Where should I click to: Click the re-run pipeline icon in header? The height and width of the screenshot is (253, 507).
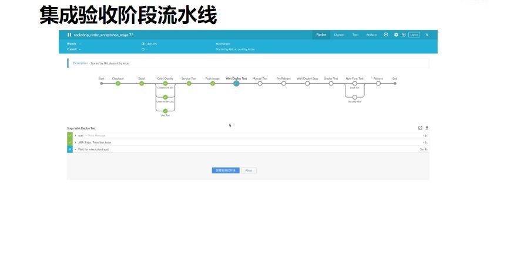point(386,35)
